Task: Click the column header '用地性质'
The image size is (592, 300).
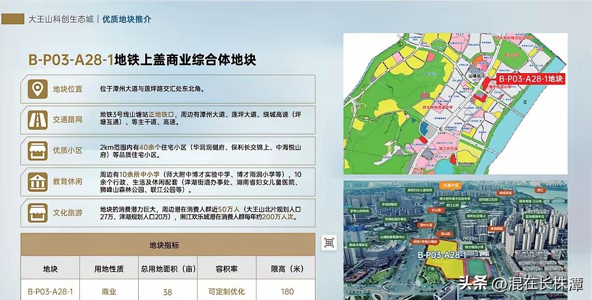Action: click(109, 269)
